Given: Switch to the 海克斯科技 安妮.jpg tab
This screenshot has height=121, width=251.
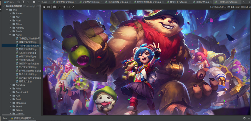Looking at the screenshot, I should point(119,2).
